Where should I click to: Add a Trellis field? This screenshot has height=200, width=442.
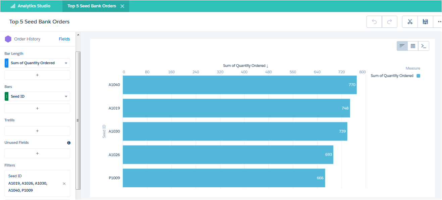(x=37, y=131)
